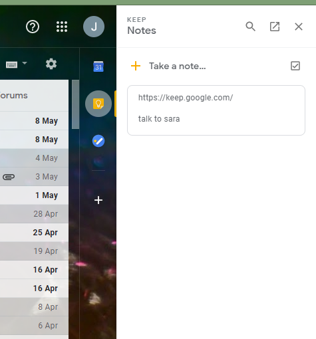Open the Support help question mark
Screen dimensions: 316x339
pos(33,27)
